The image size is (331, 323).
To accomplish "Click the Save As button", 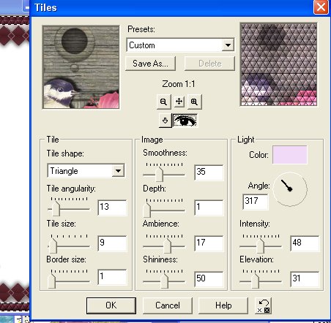I will pos(150,64).
